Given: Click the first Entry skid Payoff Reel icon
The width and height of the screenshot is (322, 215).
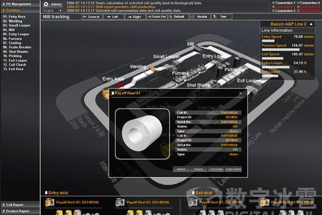Looking at the screenshot, I should coord(49,202).
